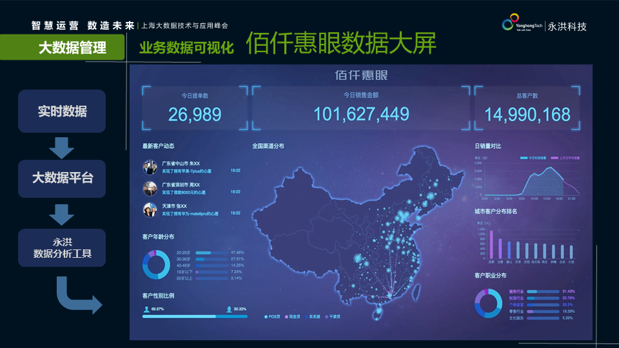Click the 30-39岁 progress bar

(x=211, y=259)
